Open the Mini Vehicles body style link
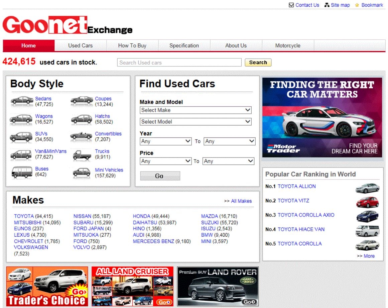 [x=109, y=170]
